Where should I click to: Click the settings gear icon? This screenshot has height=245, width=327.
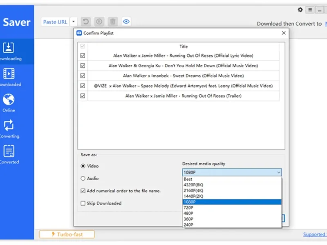300,10
